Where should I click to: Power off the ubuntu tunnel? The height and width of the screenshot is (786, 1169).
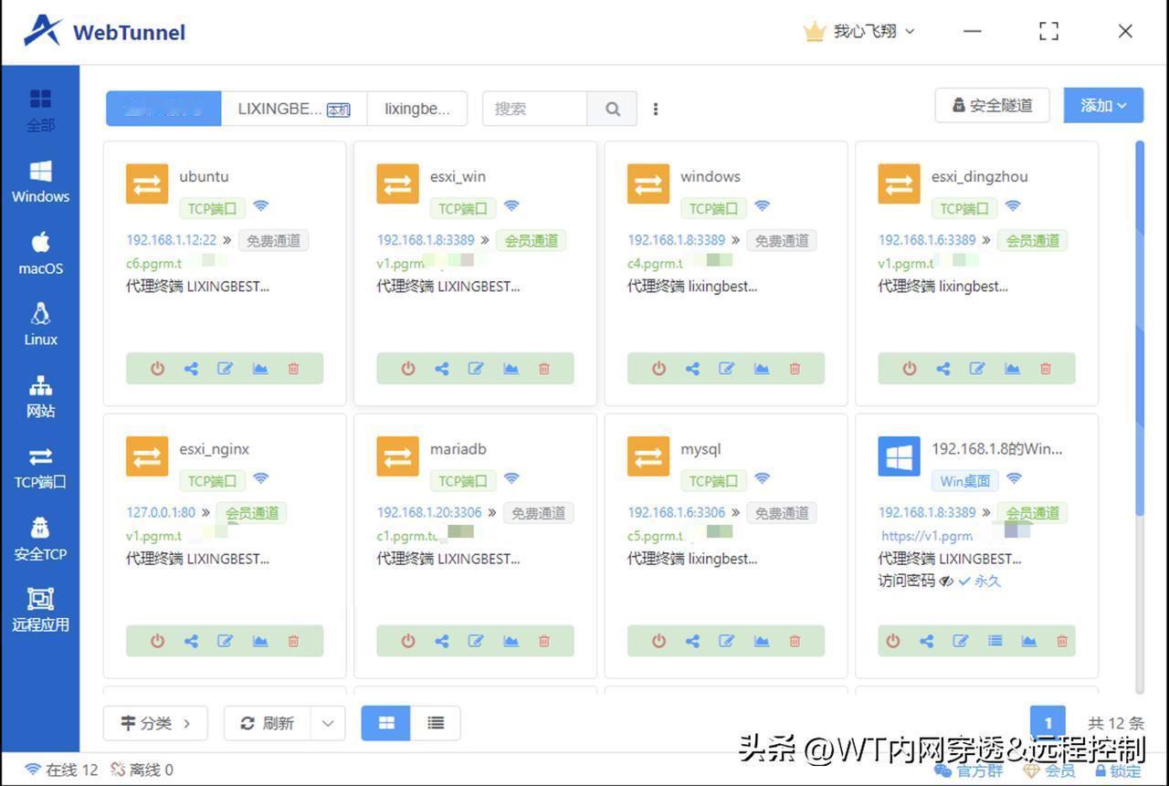click(156, 368)
